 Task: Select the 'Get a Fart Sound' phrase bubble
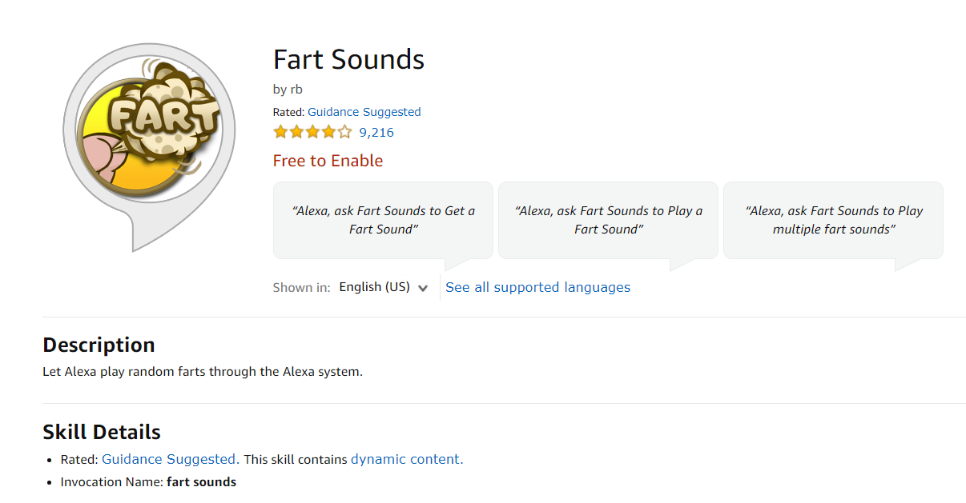click(383, 220)
